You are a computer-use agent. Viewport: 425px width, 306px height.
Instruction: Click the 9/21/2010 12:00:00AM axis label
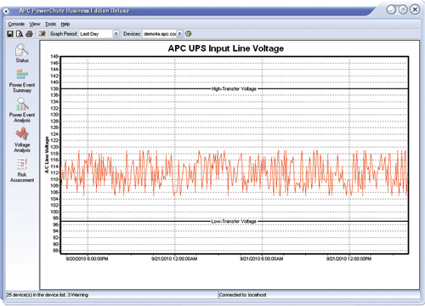[x=174, y=258]
